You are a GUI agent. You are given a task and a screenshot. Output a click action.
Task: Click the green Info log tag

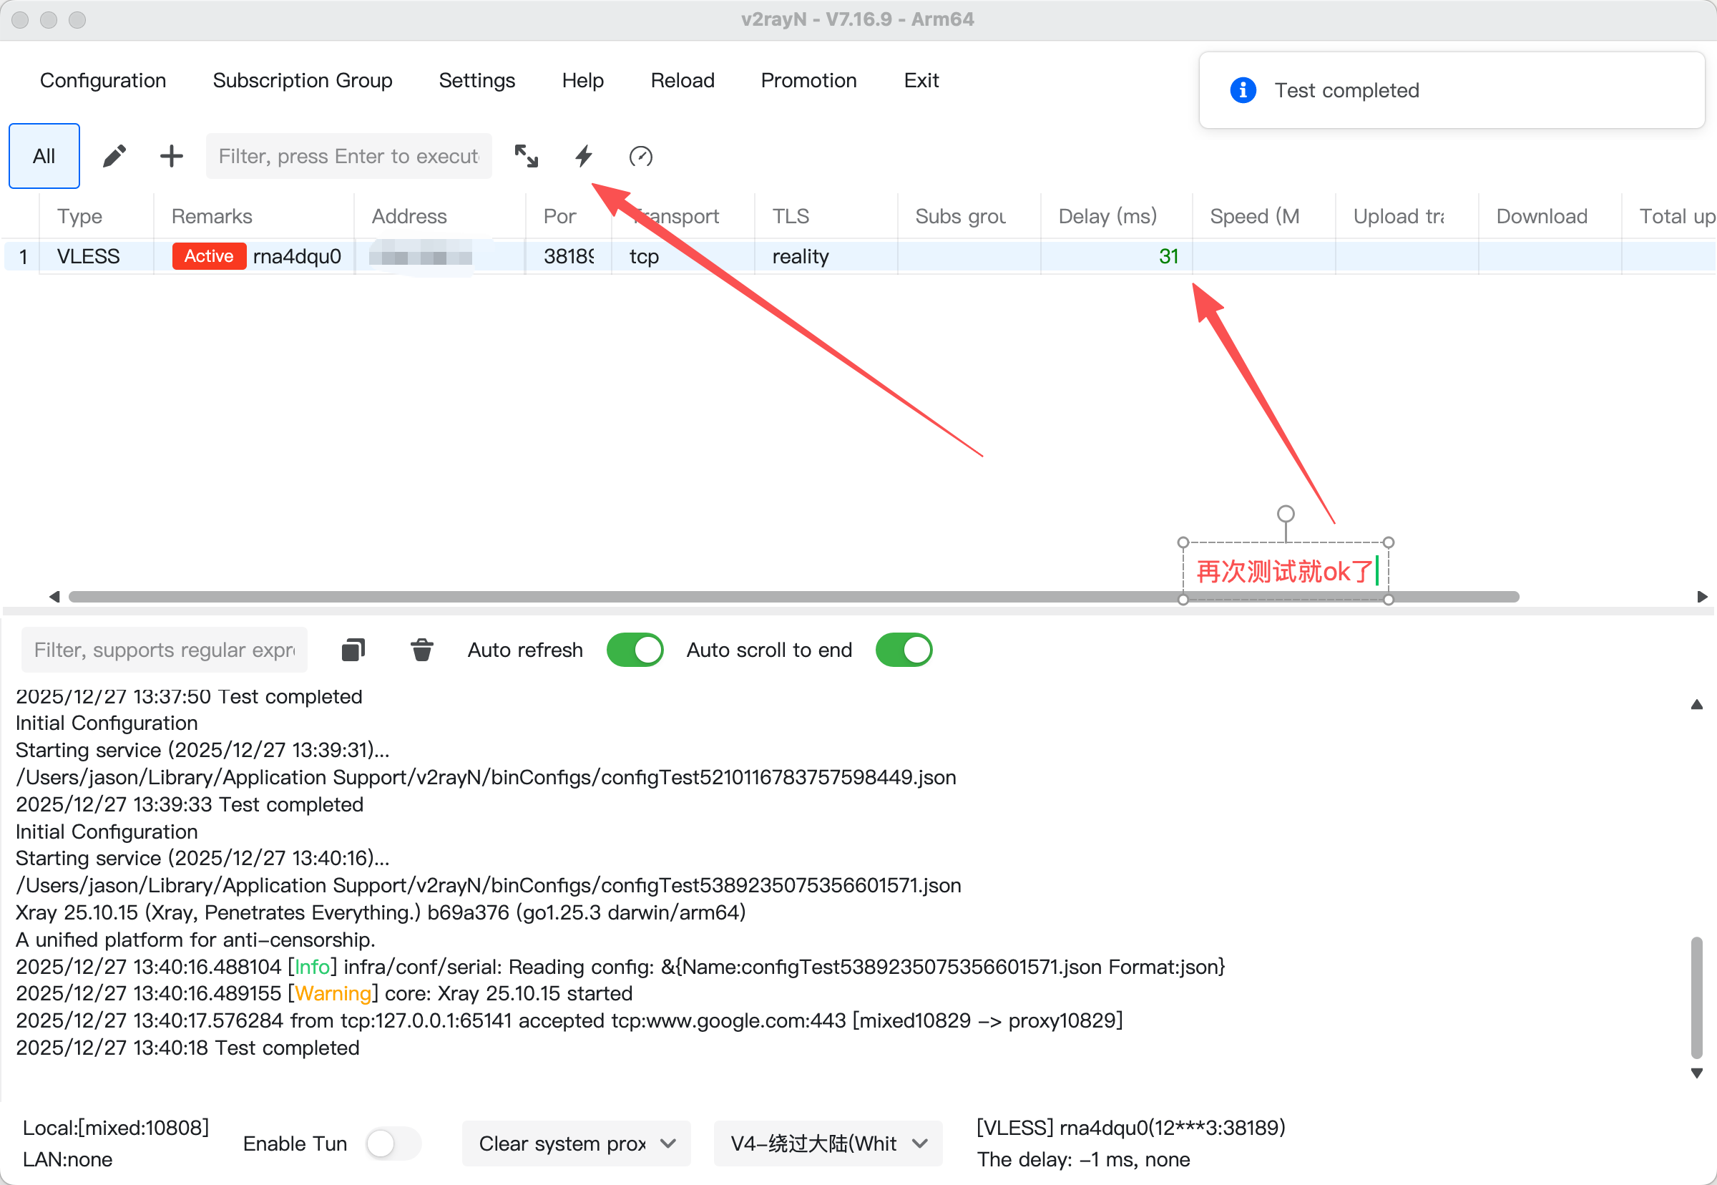(x=313, y=967)
